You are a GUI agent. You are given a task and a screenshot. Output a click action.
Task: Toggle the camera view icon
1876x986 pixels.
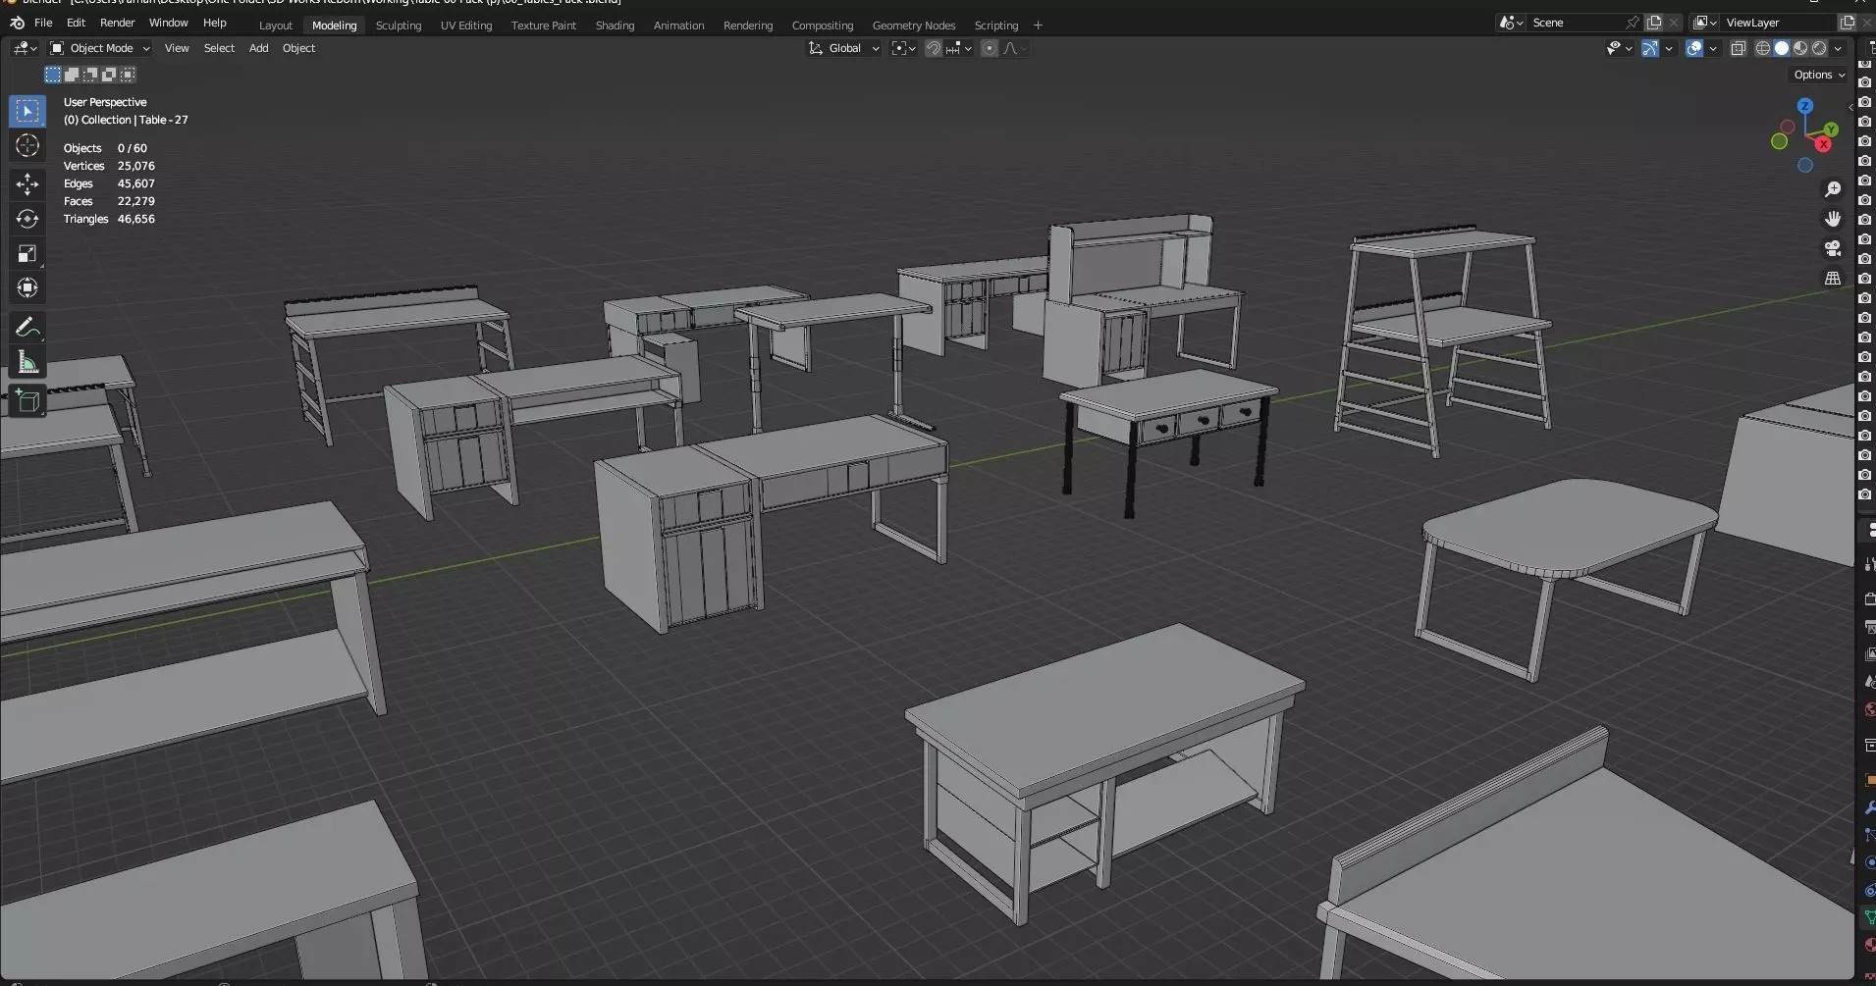1832,248
